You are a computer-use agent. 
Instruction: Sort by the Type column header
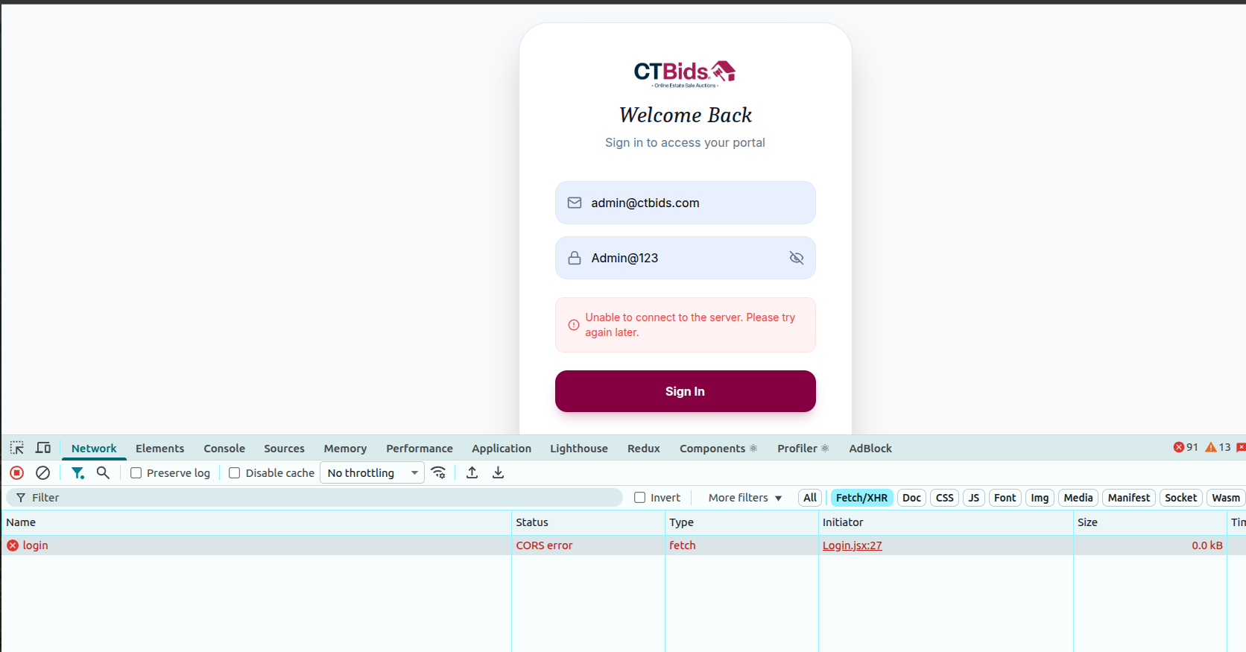[x=741, y=522]
